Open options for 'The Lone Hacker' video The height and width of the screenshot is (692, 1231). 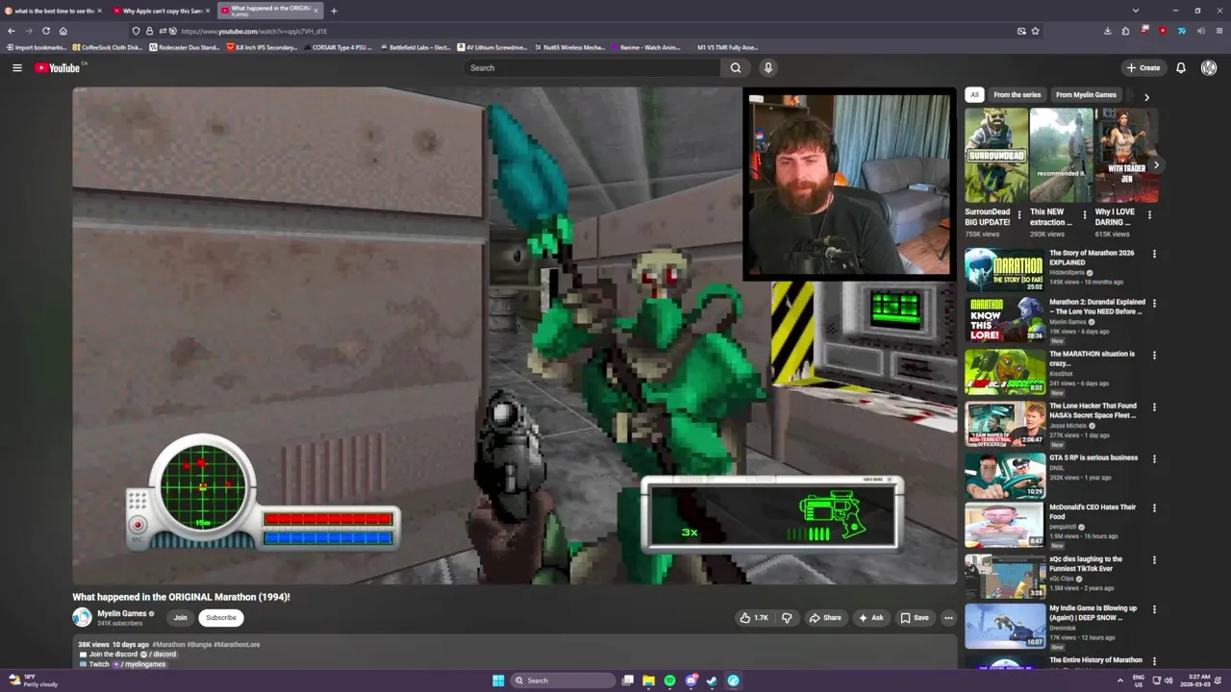pyautogui.click(x=1154, y=407)
